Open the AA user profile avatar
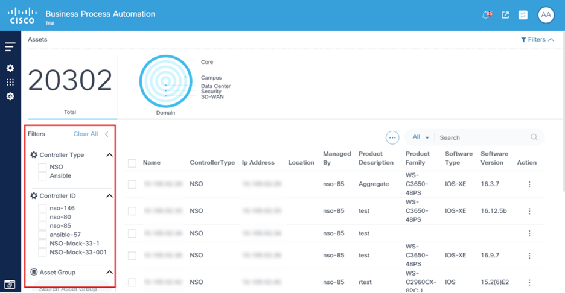 pos(546,15)
